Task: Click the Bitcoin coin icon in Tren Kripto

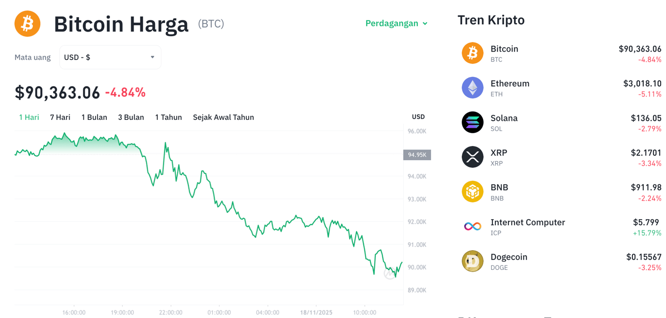Action: (x=472, y=53)
